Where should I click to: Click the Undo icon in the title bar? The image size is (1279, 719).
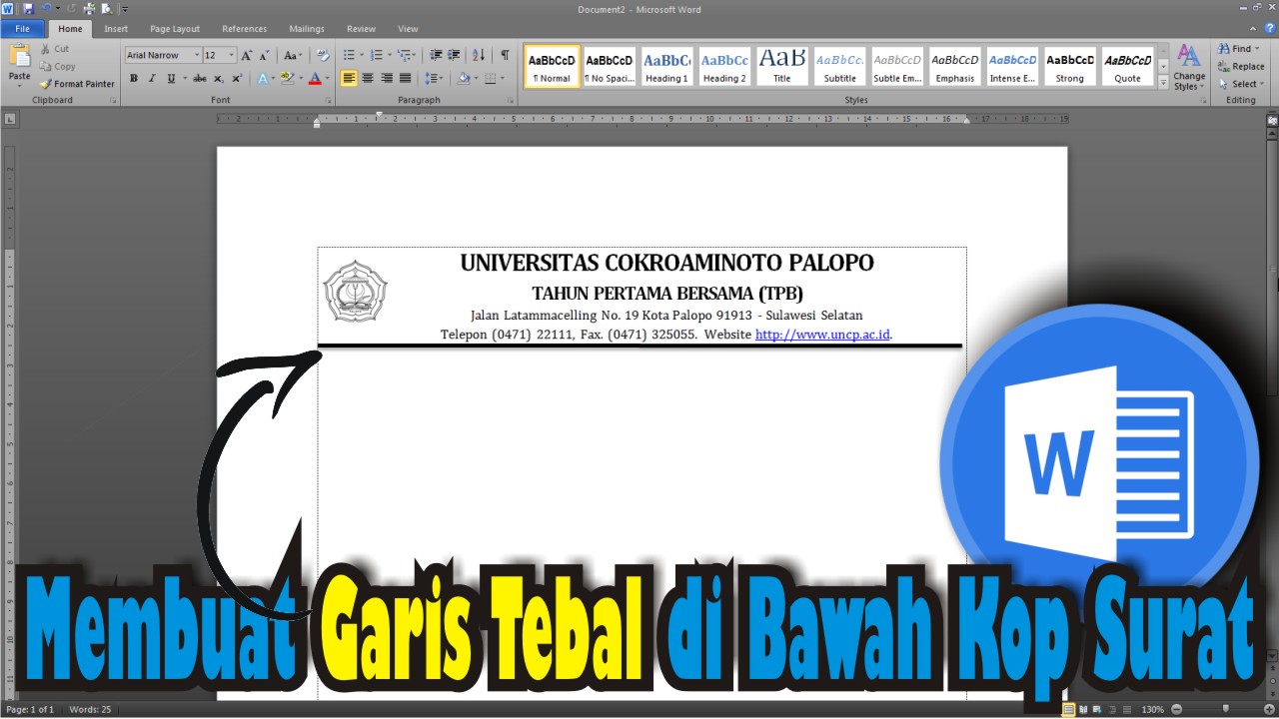click(46, 9)
